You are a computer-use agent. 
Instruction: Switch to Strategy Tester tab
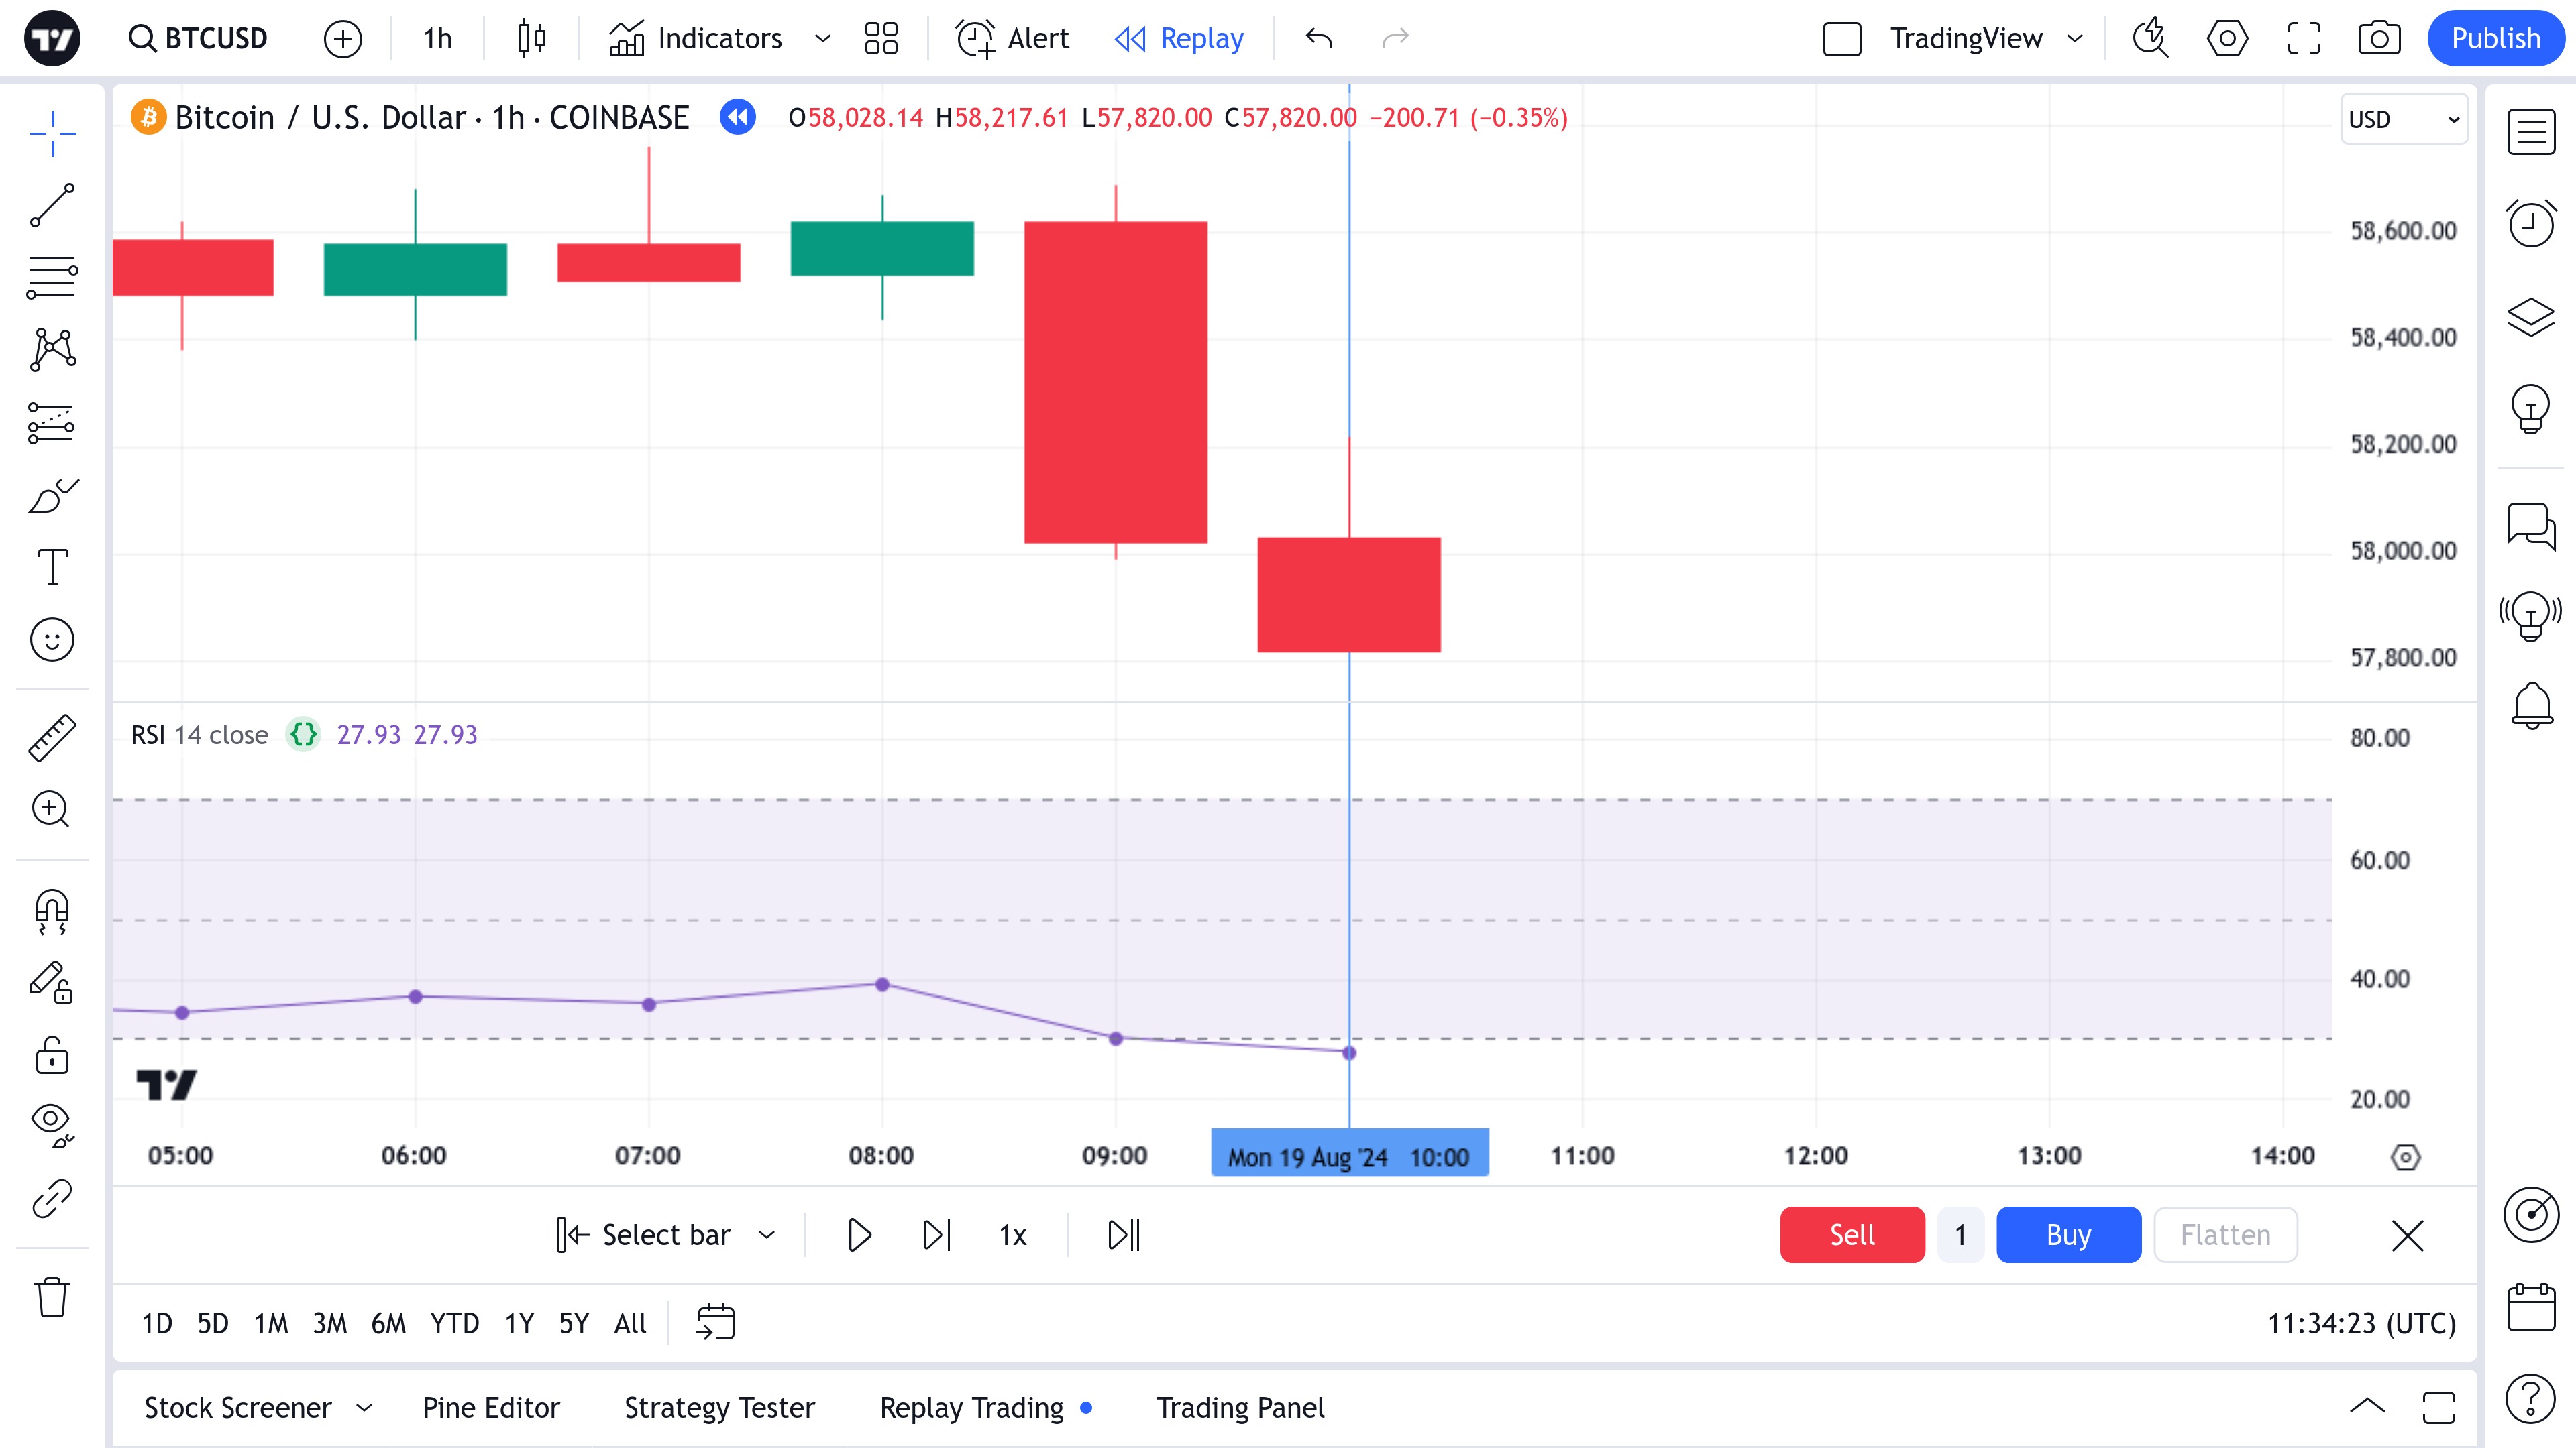pos(719,1408)
